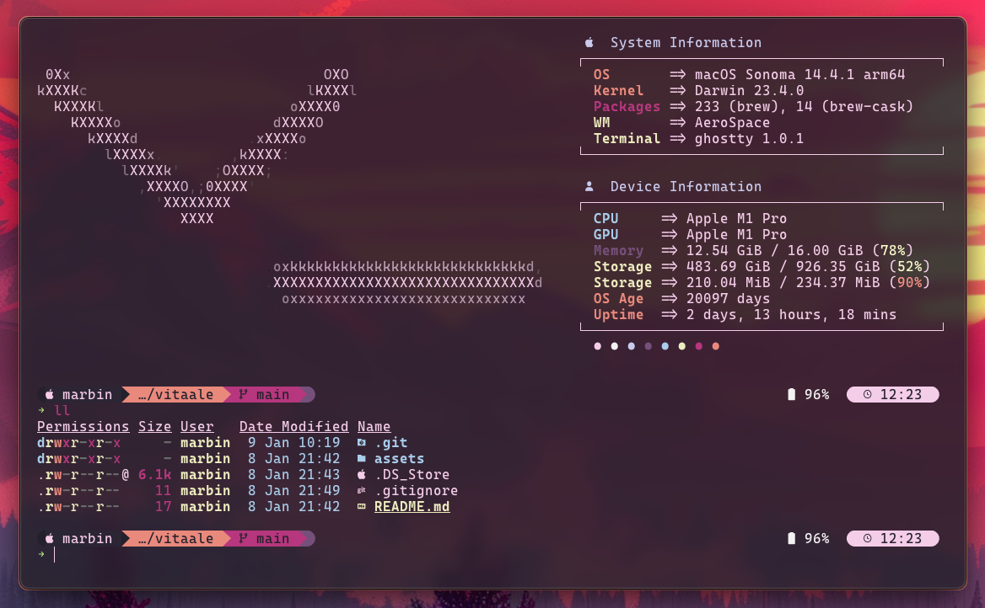Screen dimensions: 985x608
Task: Click the '20097 days' value
Action: pyautogui.click(x=728, y=299)
